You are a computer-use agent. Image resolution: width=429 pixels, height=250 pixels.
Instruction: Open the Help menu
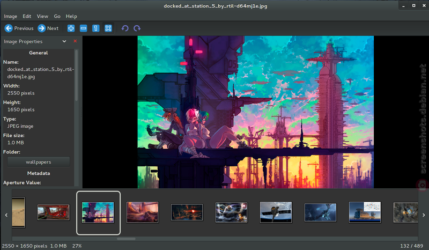71,17
